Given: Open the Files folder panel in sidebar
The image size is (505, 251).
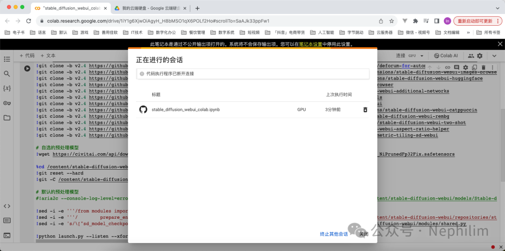Looking at the screenshot, I should 7,117.
